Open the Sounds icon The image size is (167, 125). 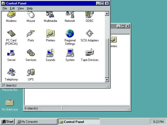[x=50, y=53]
